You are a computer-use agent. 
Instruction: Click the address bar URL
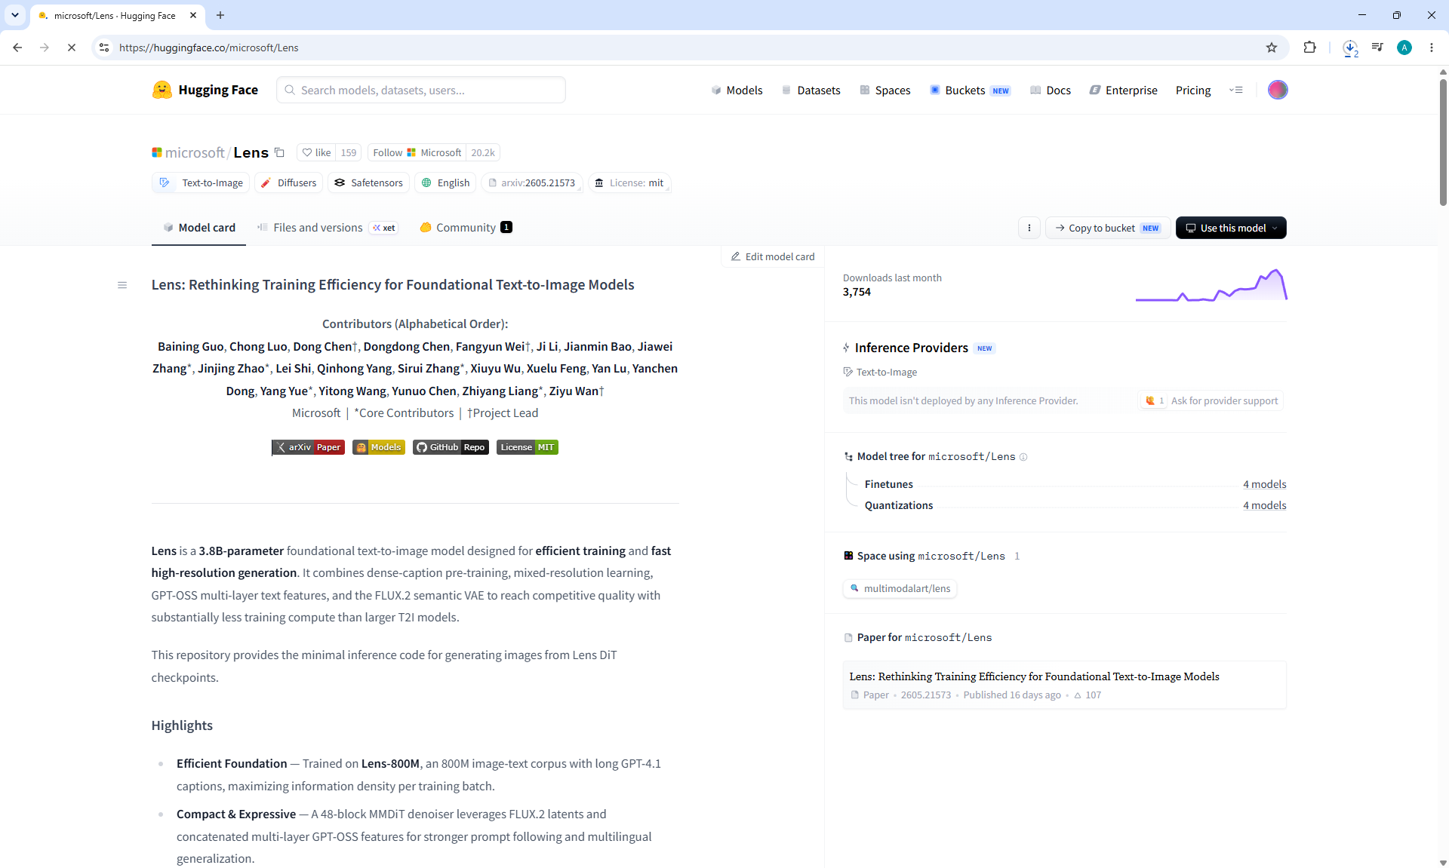coord(209,48)
